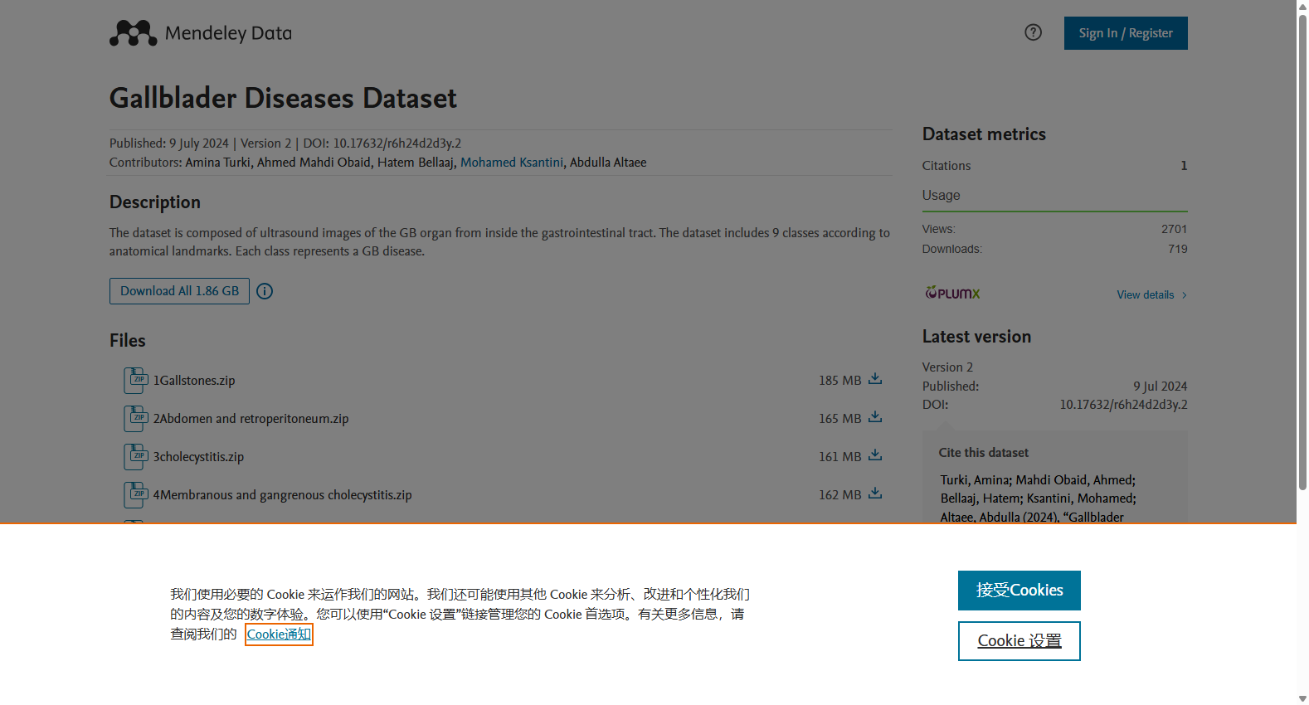Click Citations count value 1

tap(1184, 166)
